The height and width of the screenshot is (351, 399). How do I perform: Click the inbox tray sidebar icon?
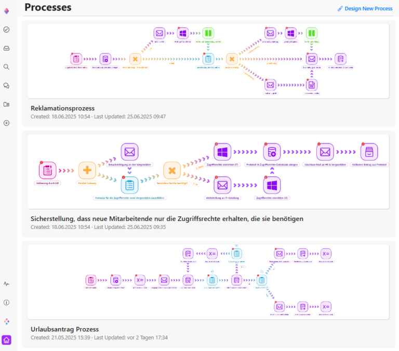coord(6,48)
